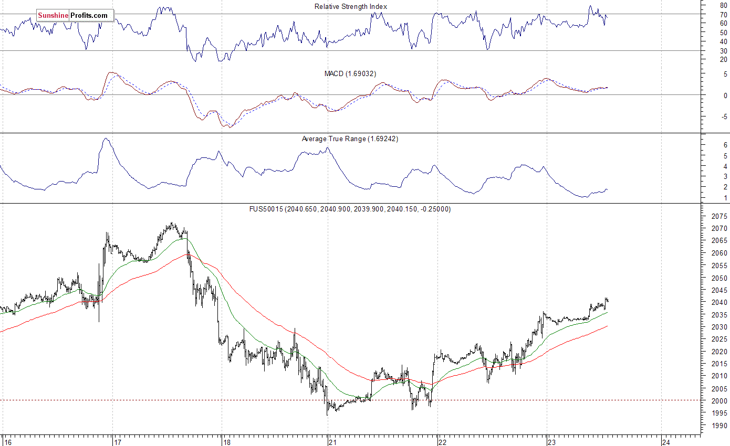The image size is (730, 446).
Task: Click the 2000 price axis label
Action: point(719,401)
